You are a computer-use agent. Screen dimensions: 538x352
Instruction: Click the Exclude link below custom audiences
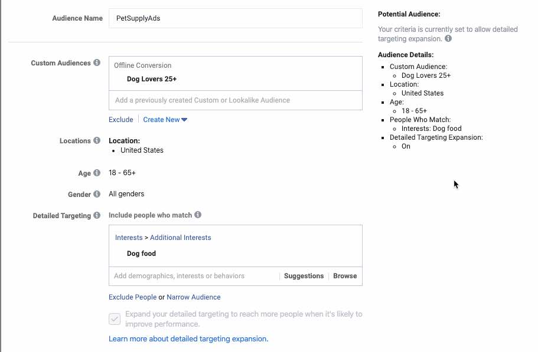click(x=120, y=120)
